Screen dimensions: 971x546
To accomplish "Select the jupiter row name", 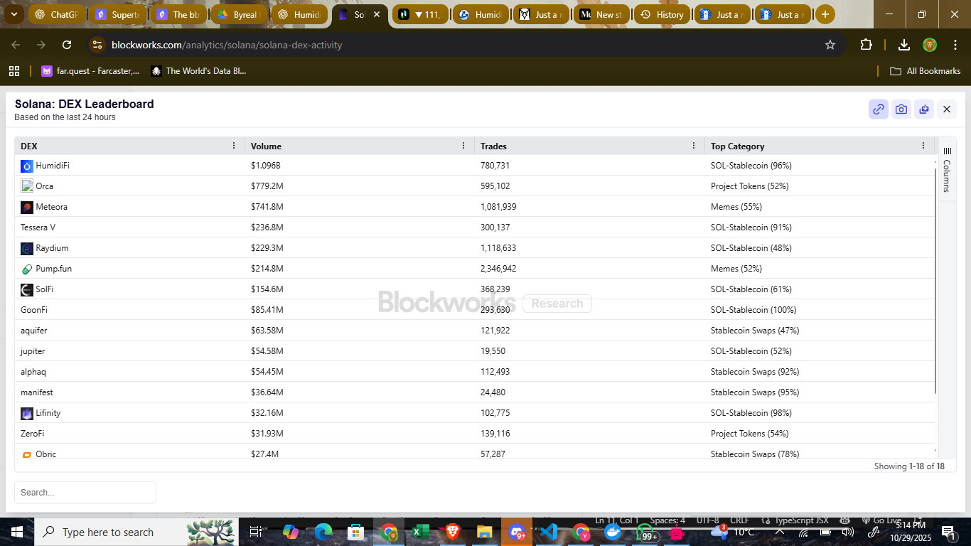I will (x=33, y=351).
